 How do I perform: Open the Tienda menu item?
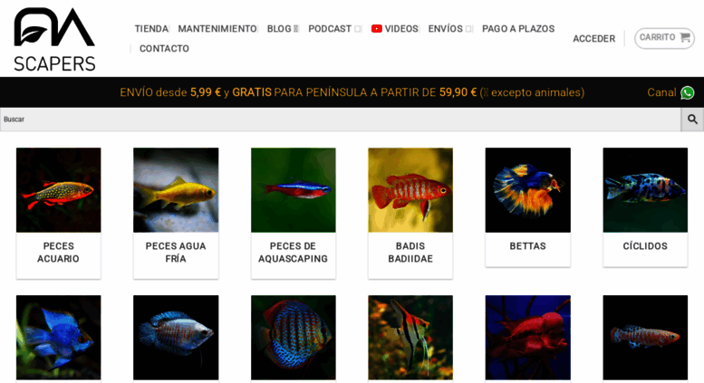pos(151,29)
